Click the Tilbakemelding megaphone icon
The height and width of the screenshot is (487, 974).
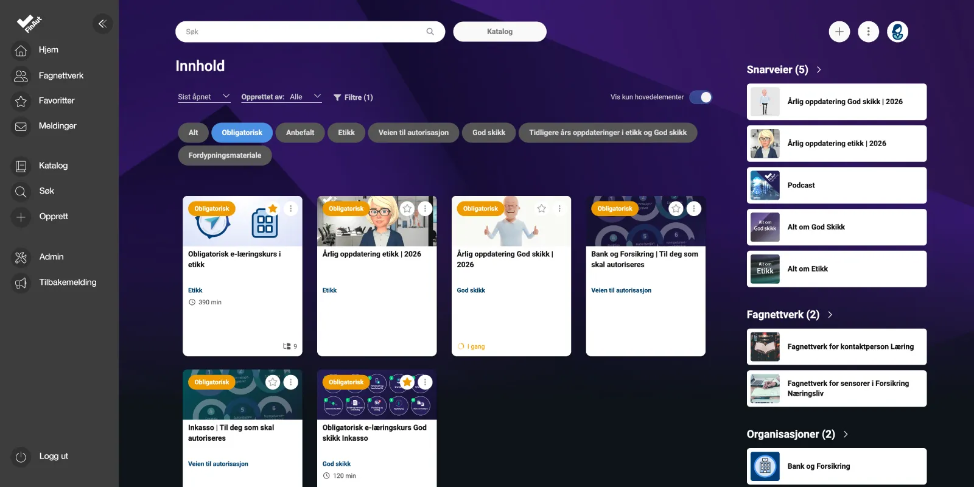(x=21, y=283)
